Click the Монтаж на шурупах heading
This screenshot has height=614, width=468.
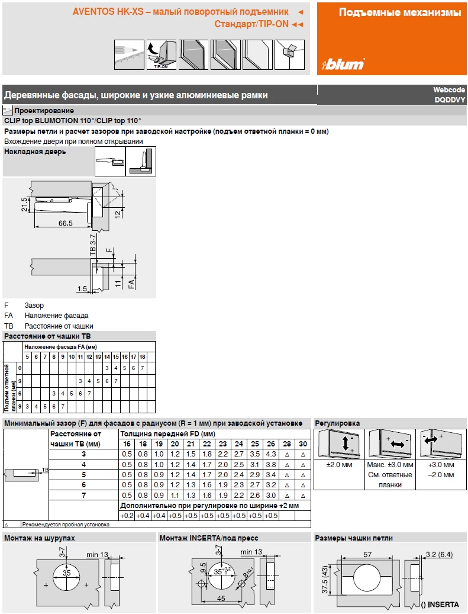click(40, 538)
